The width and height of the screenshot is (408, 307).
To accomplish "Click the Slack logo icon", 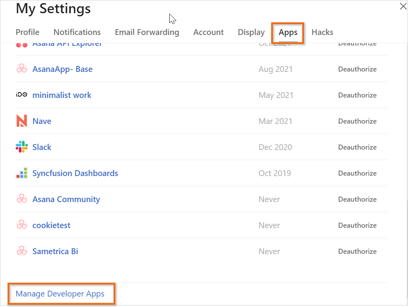I will [x=22, y=147].
